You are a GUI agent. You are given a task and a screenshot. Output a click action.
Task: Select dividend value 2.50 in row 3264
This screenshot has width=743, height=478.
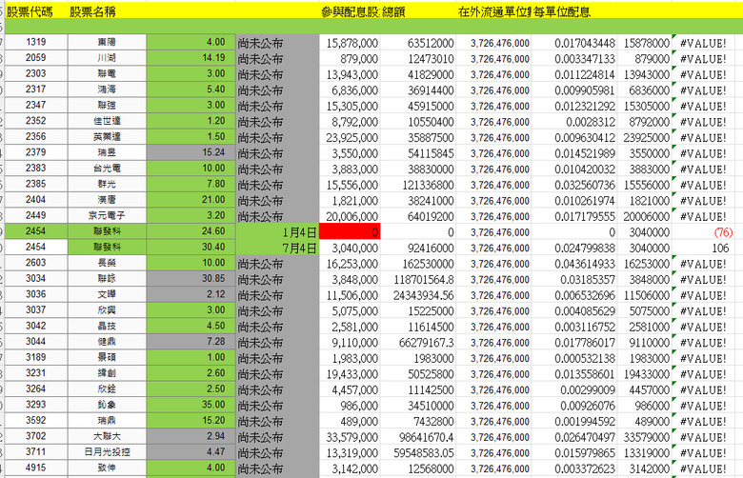coord(191,388)
